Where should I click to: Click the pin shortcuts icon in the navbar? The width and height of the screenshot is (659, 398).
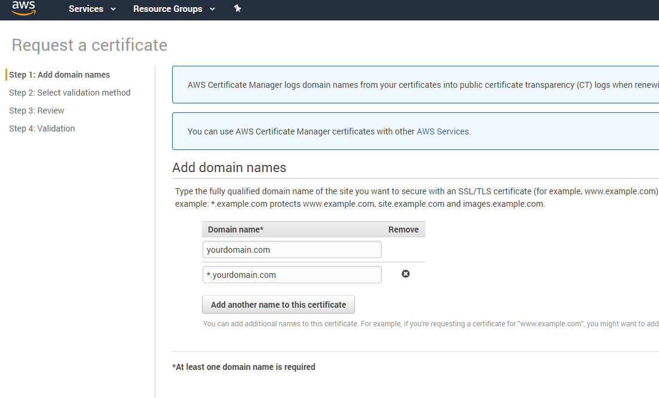tap(237, 8)
